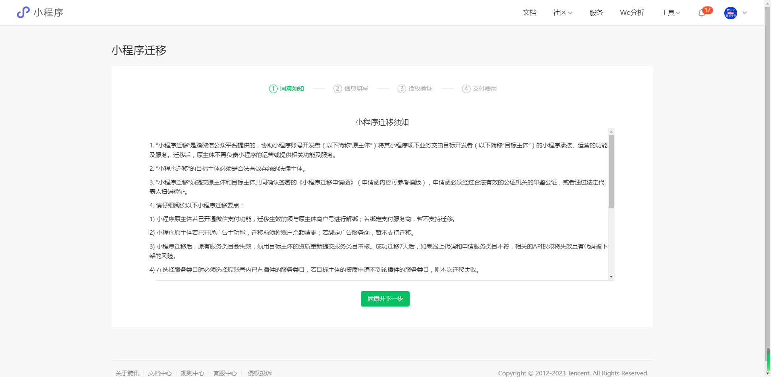Open the 文档 navigation item
Image resolution: width=771 pixels, height=377 pixels.
529,13
